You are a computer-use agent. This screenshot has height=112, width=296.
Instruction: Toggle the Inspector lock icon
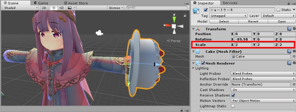coord(288,3)
